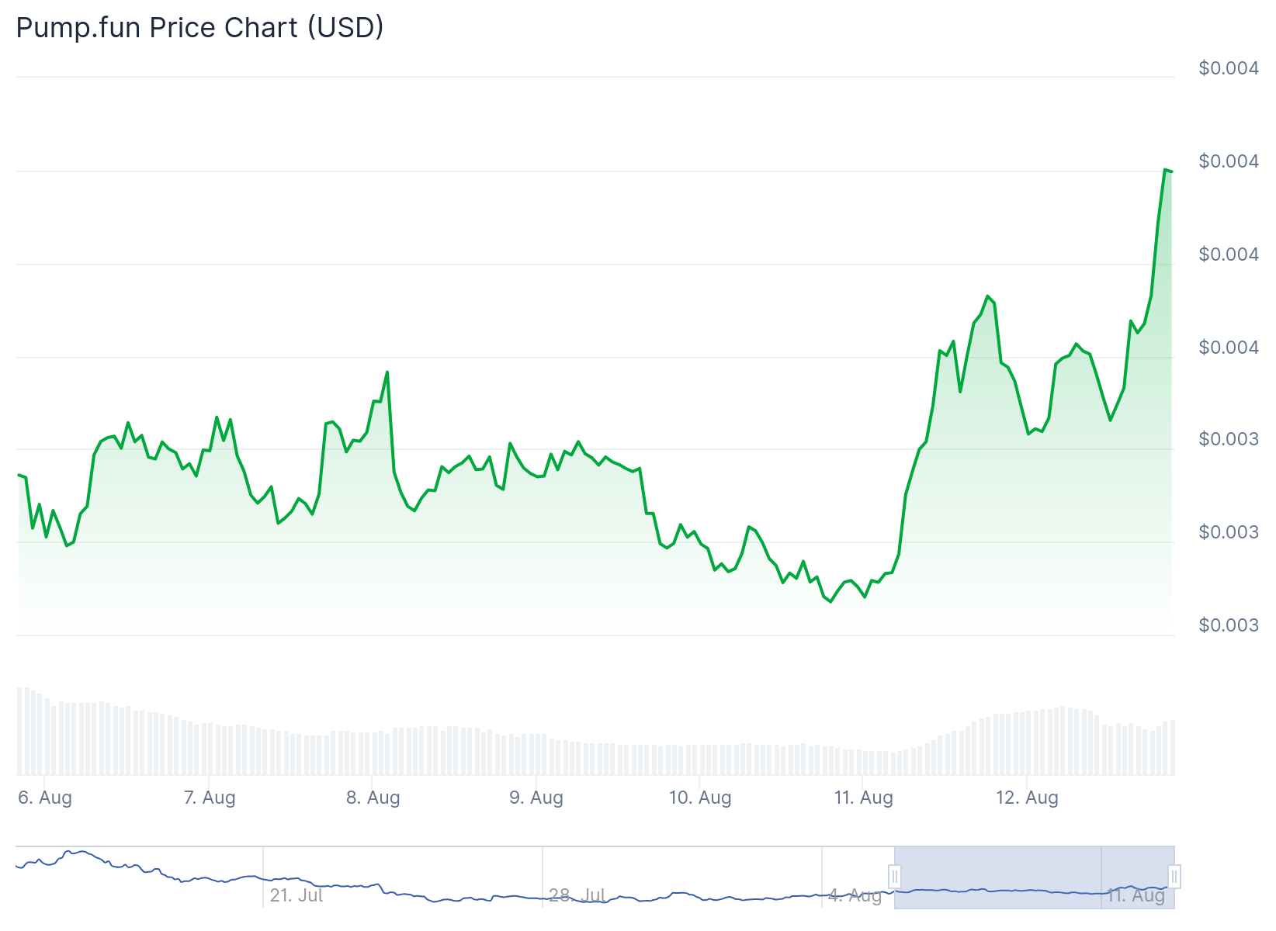
Task: Click the "10. Aug" date label
Action: (x=700, y=798)
